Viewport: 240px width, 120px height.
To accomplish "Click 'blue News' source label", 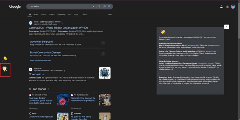I will click(x=77, y=113).
